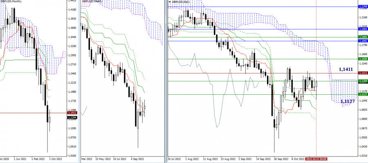
Task: Click the 1 Feb 2022 Monthly date label
Action: click(38, 159)
